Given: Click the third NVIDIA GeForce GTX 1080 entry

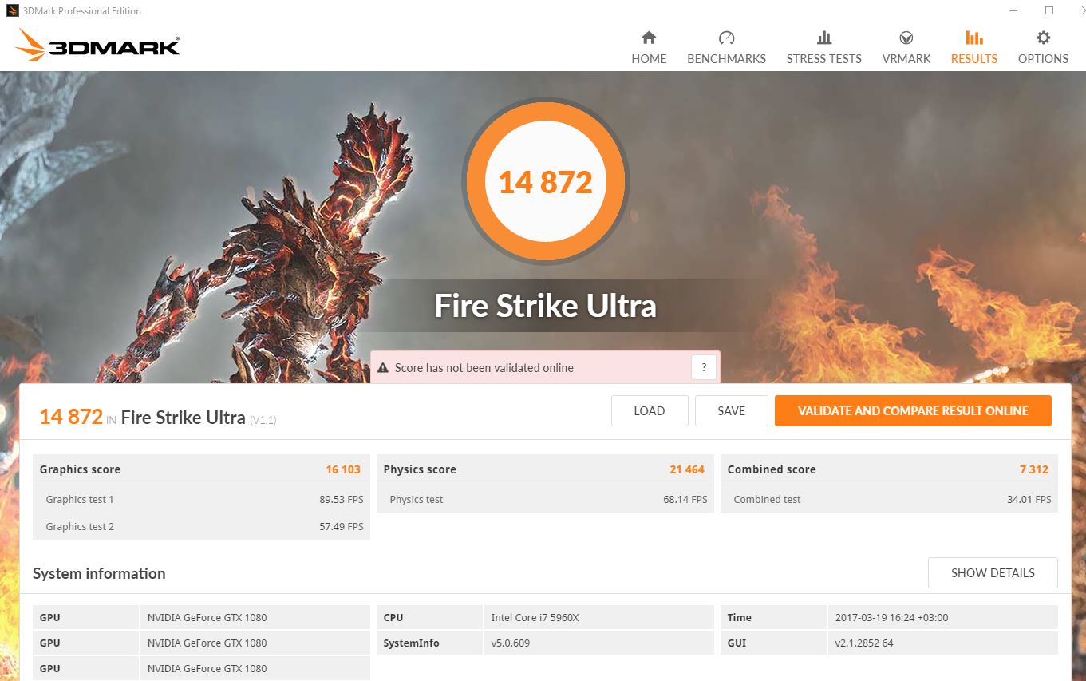Looking at the screenshot, I should click(x=207, y=668).
